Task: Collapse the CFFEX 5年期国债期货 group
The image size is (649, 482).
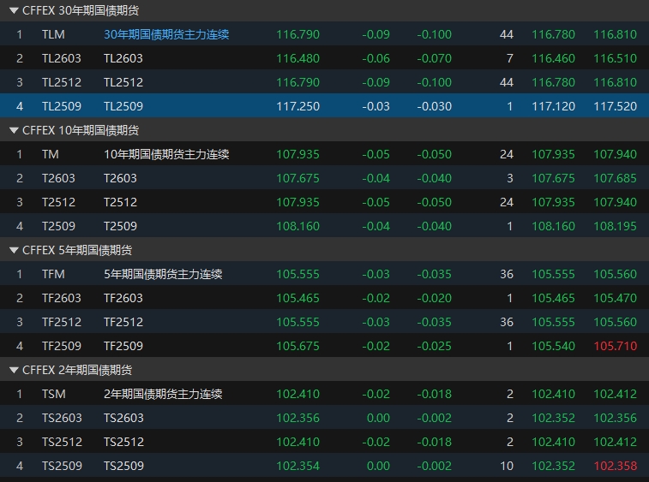Action: tap(14, 250)
